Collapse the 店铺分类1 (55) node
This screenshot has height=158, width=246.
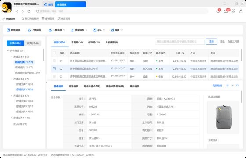[11, 57]
